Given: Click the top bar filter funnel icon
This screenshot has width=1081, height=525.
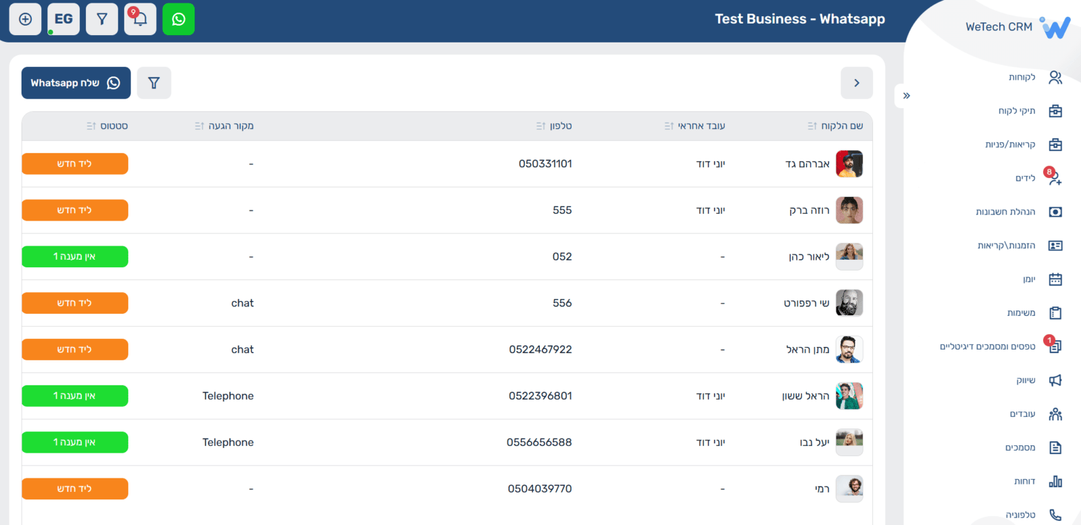Looking at the screenshot, I should click(x=102, y=19).
